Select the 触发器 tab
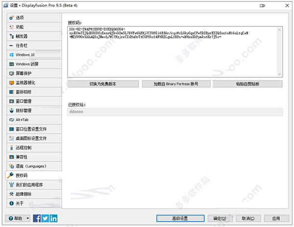Screen dimensions: 294x227 (x=34, y=36)
